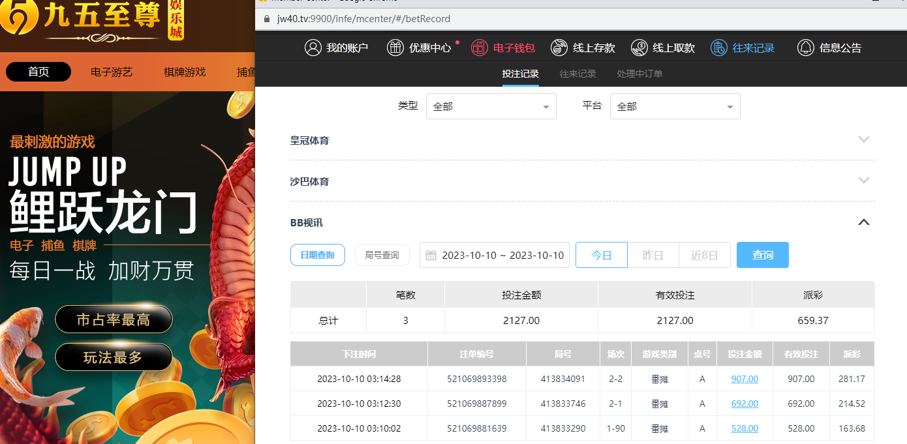907x444 pixels.
Task: Click round number 413833746
Action: (x=563, y=404)
